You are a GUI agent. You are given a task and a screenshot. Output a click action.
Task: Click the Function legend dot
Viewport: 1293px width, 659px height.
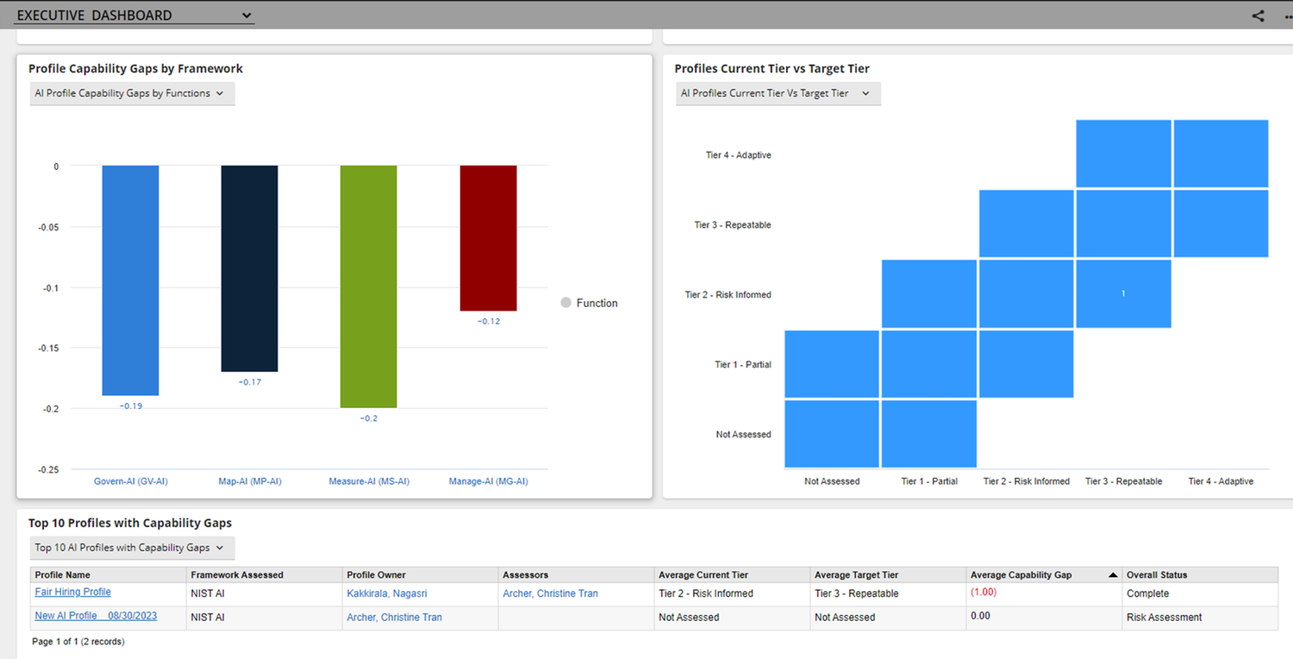coord(565,303)
